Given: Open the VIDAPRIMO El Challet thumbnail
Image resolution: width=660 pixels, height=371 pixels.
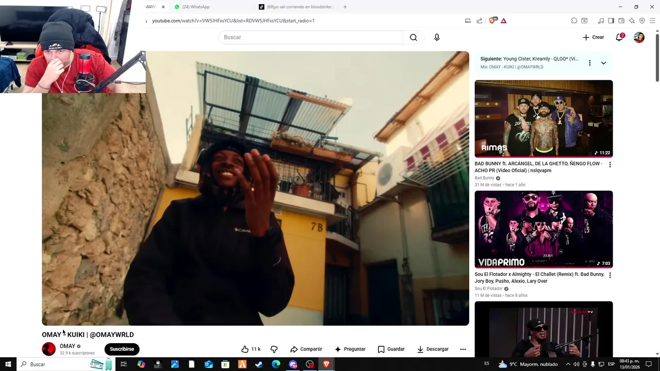Looking at the screenshot, I should (543, 229).
